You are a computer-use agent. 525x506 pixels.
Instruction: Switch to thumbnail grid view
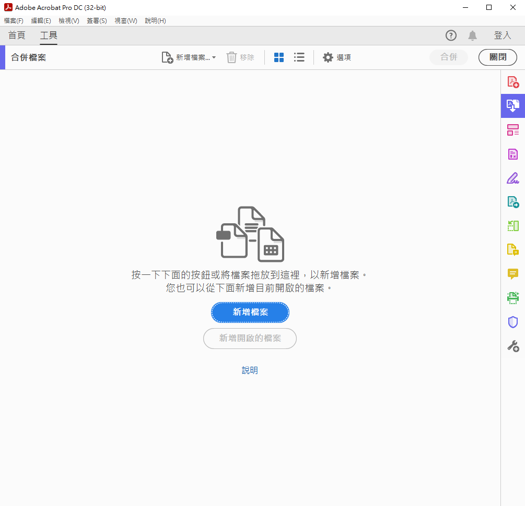click(279, 57)
